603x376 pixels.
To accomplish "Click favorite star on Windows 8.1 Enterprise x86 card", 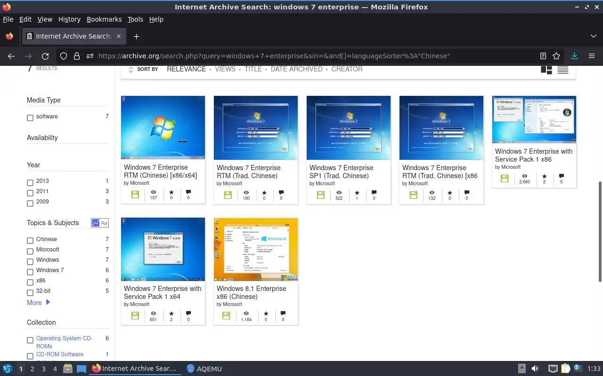I will click(266, 313).
